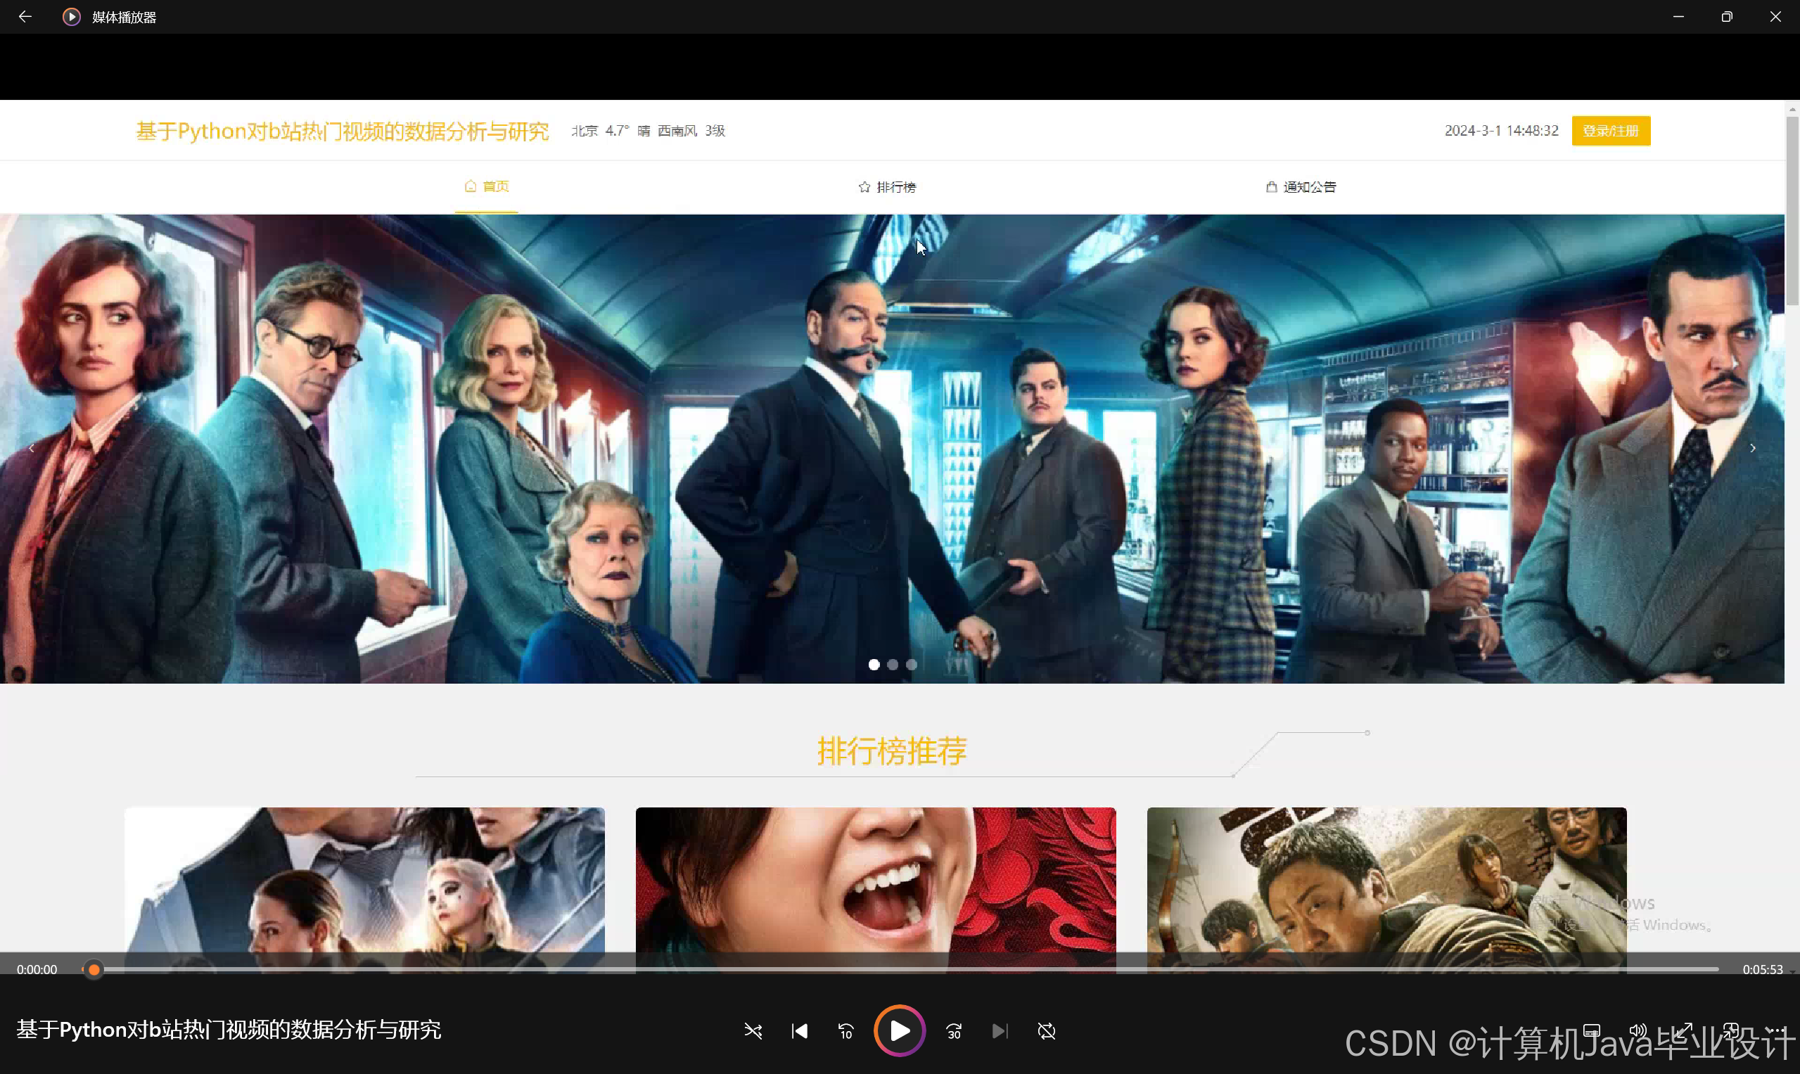Enter full screen mode
This screenshot has height=1074, width=1800.
pos(1684,1030)
